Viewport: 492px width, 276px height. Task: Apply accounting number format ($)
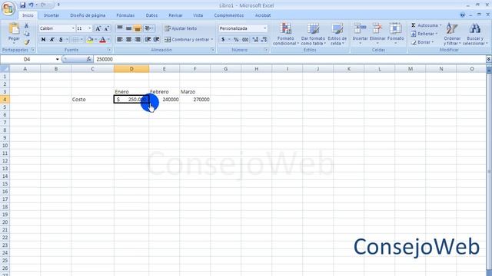tap(223, 39)
